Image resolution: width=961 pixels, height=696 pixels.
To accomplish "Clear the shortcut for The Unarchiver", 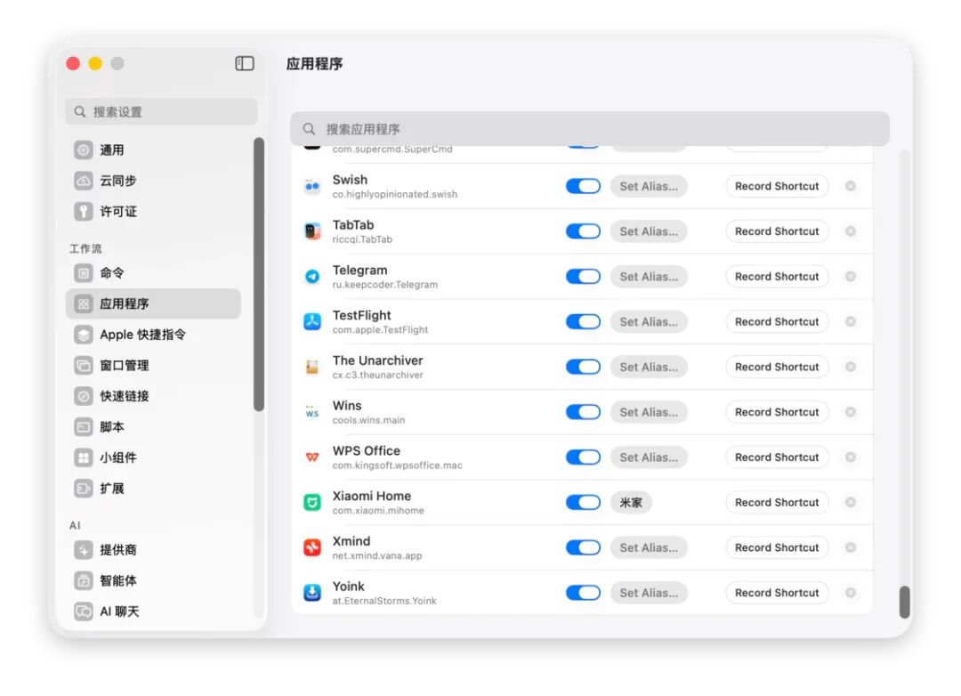I will tap(851, 367).
